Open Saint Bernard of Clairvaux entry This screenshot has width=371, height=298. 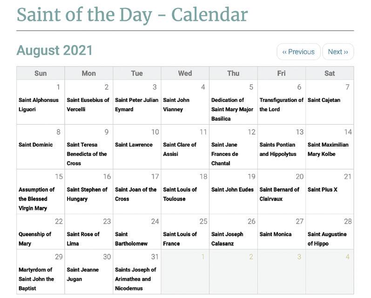279,194
